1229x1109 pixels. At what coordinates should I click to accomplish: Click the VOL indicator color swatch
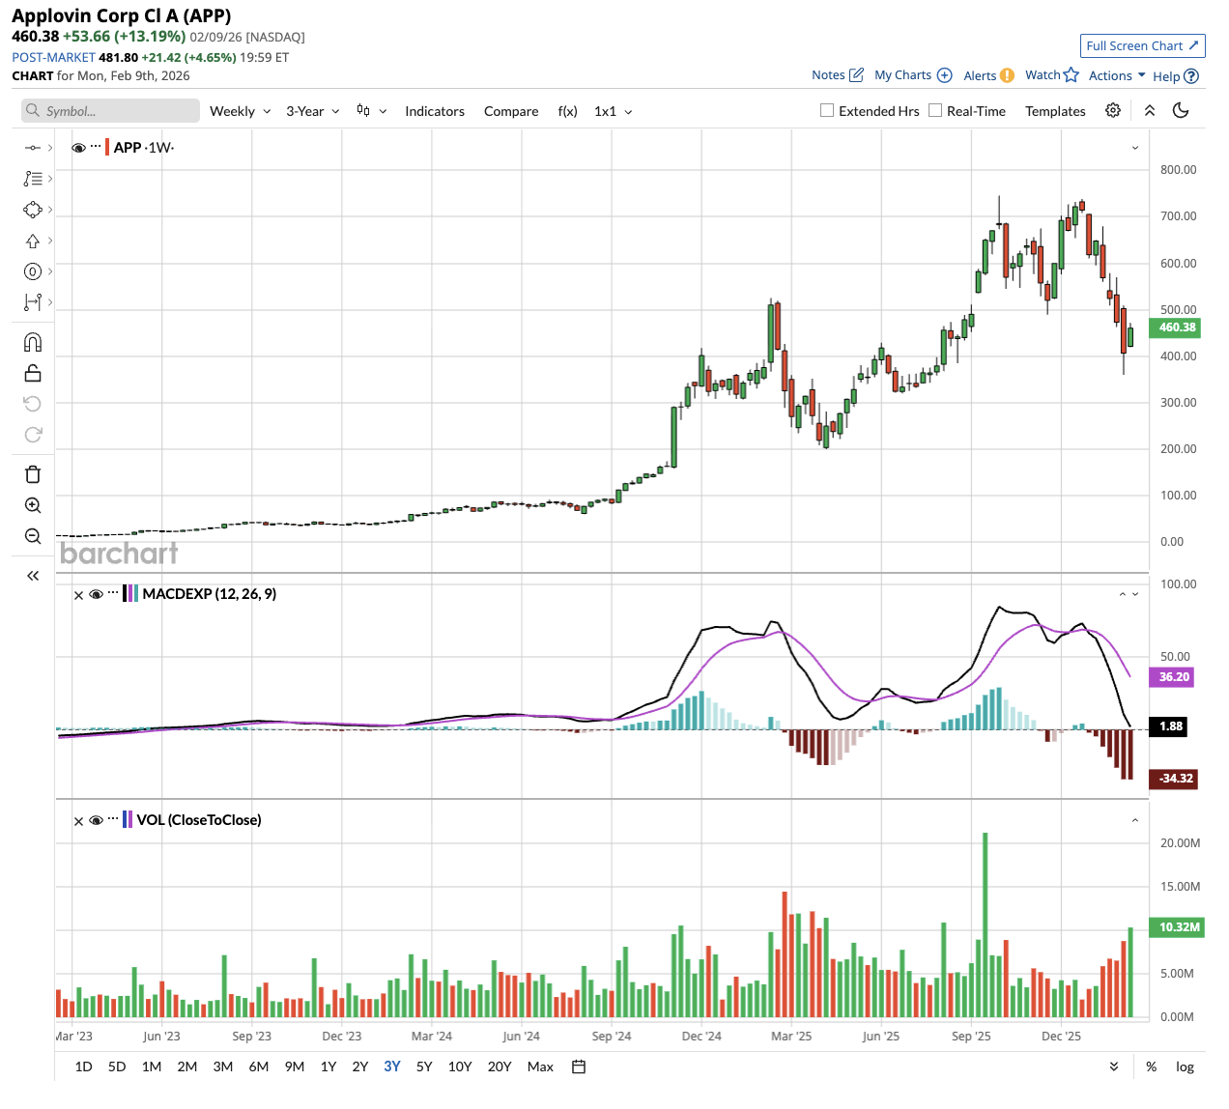[127, 820]
